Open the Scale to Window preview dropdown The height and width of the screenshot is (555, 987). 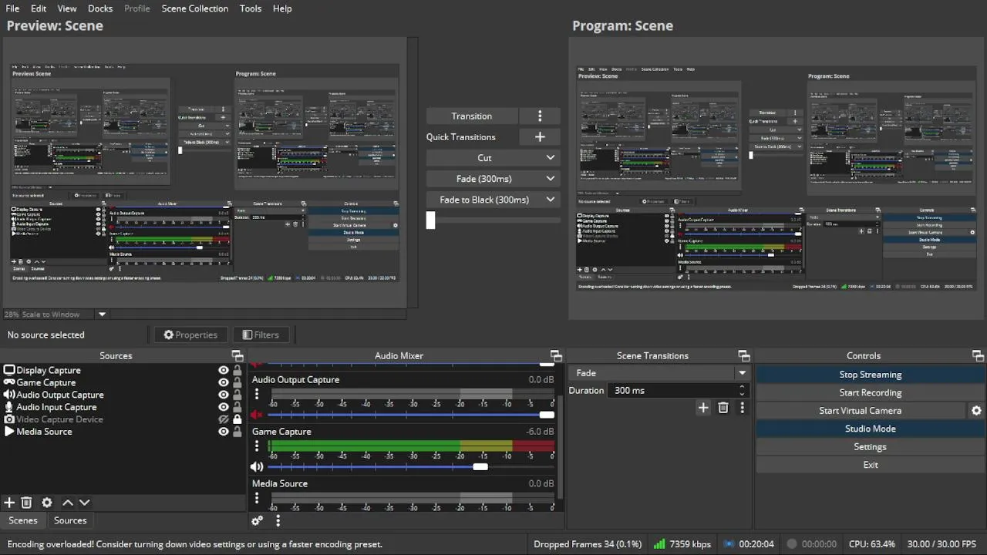[102, 314]
